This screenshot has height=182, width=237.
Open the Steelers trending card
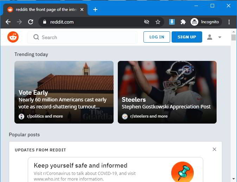[x=167, y=92]
